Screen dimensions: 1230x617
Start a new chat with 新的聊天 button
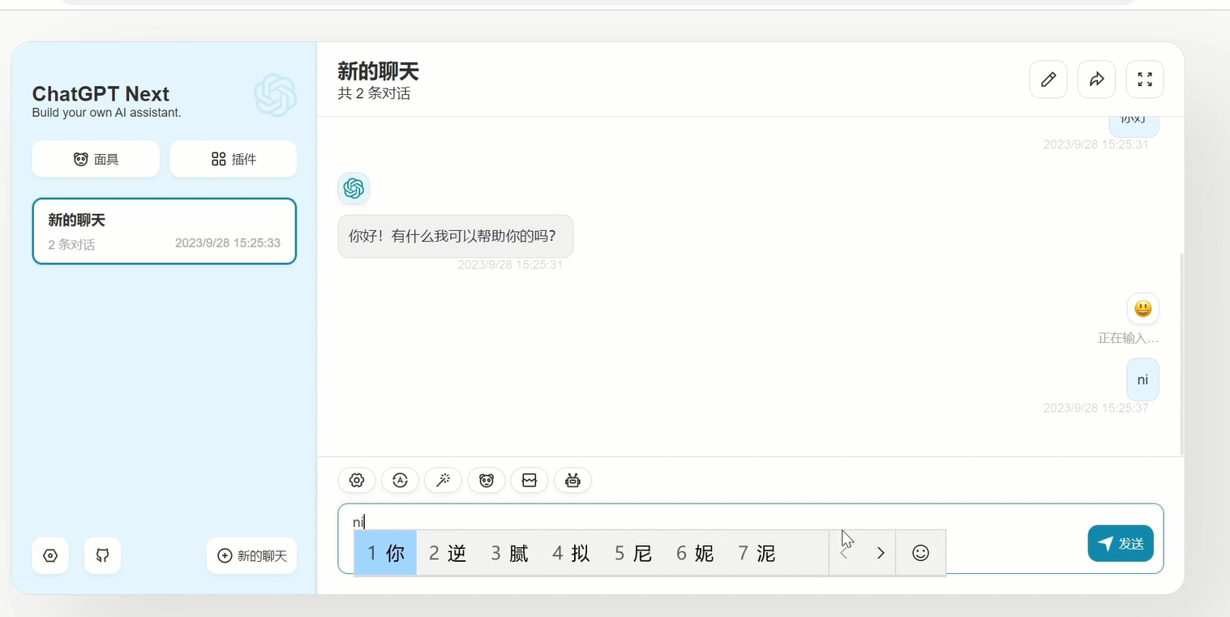[251, 555]
